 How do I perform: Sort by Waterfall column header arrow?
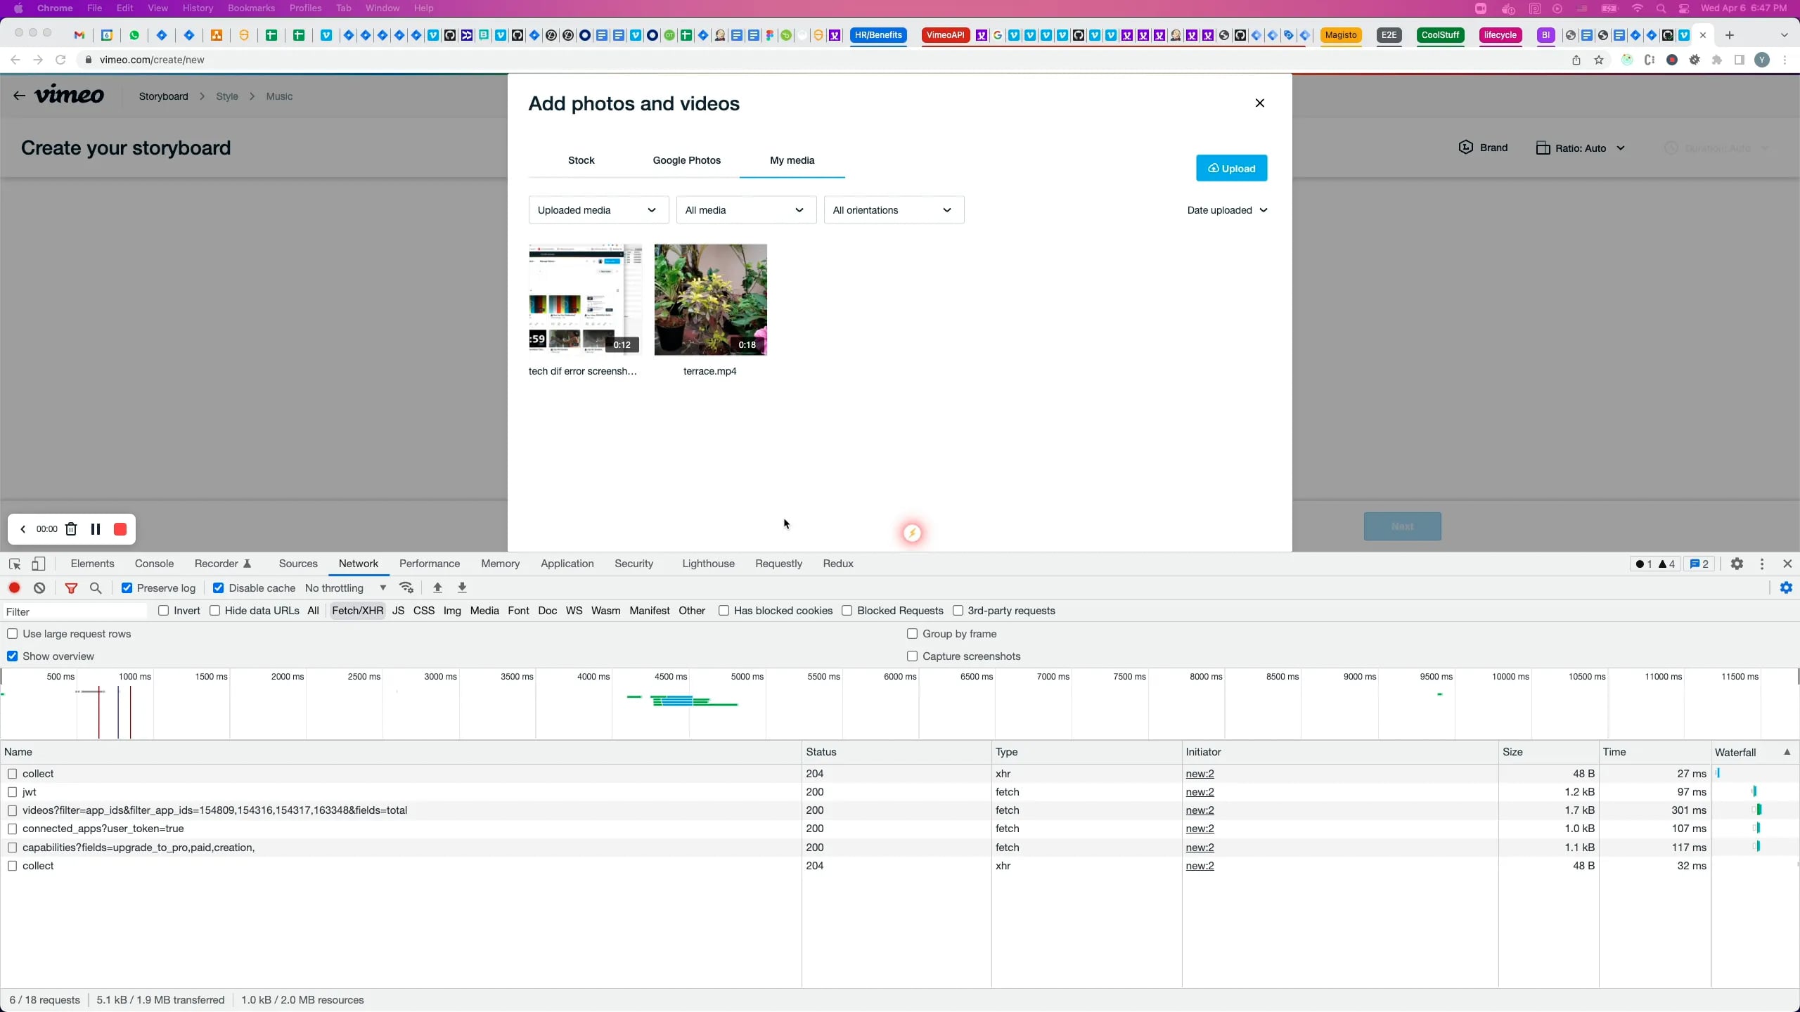pos(1787,752)
